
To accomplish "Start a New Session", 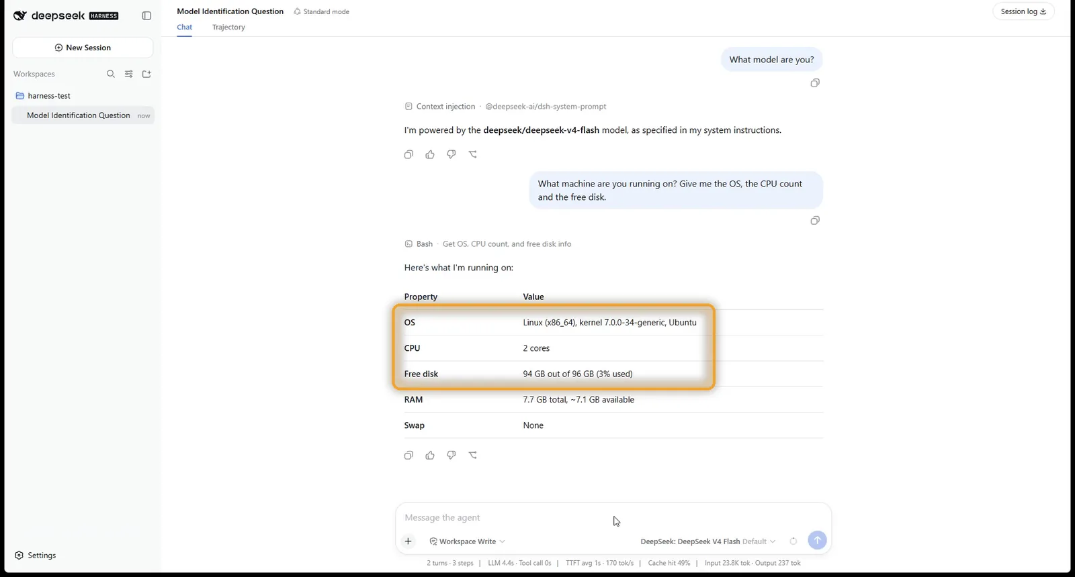I will [83, 48].
